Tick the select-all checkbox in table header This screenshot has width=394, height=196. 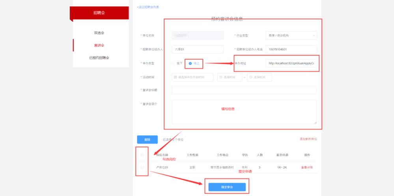142,155
